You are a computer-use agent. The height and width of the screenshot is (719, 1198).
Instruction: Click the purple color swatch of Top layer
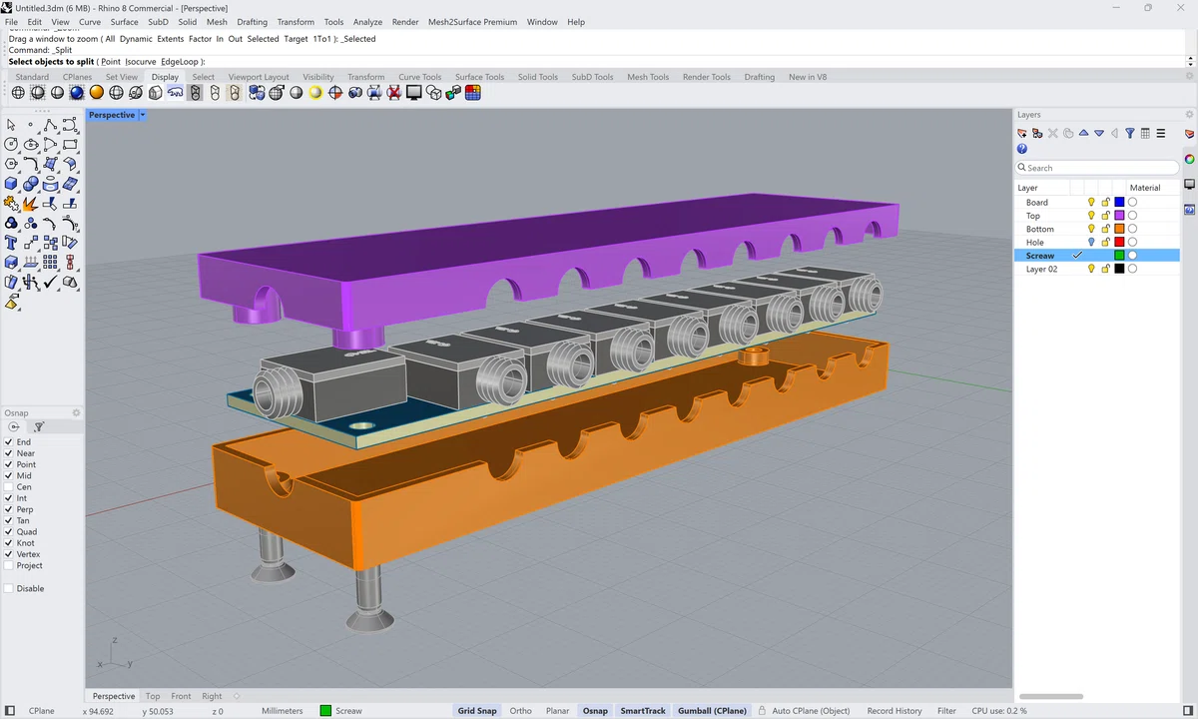(x=1119, y=216)
